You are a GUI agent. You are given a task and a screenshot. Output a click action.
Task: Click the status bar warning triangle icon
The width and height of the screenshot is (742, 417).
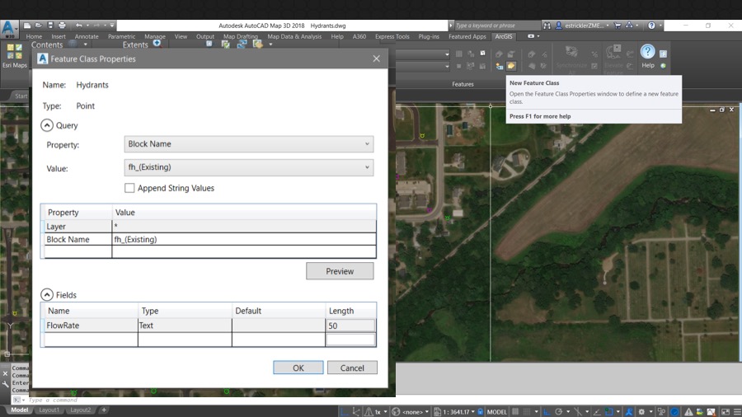tap(688, 412)
